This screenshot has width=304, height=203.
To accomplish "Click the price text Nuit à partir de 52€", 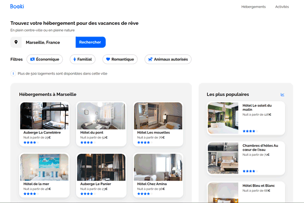I will coord(94,138).
